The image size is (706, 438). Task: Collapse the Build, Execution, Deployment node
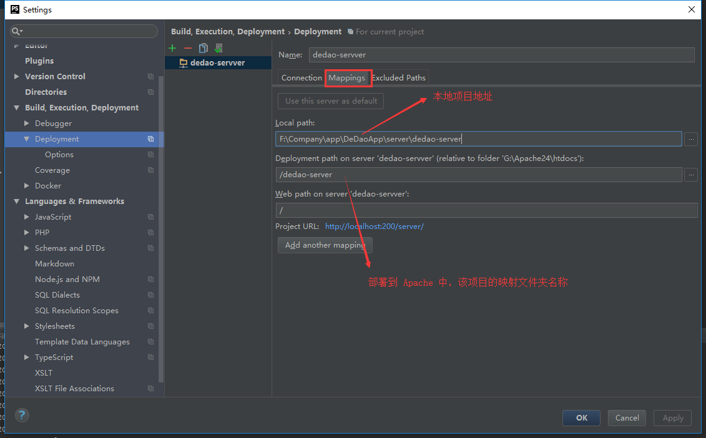(17, 107)
